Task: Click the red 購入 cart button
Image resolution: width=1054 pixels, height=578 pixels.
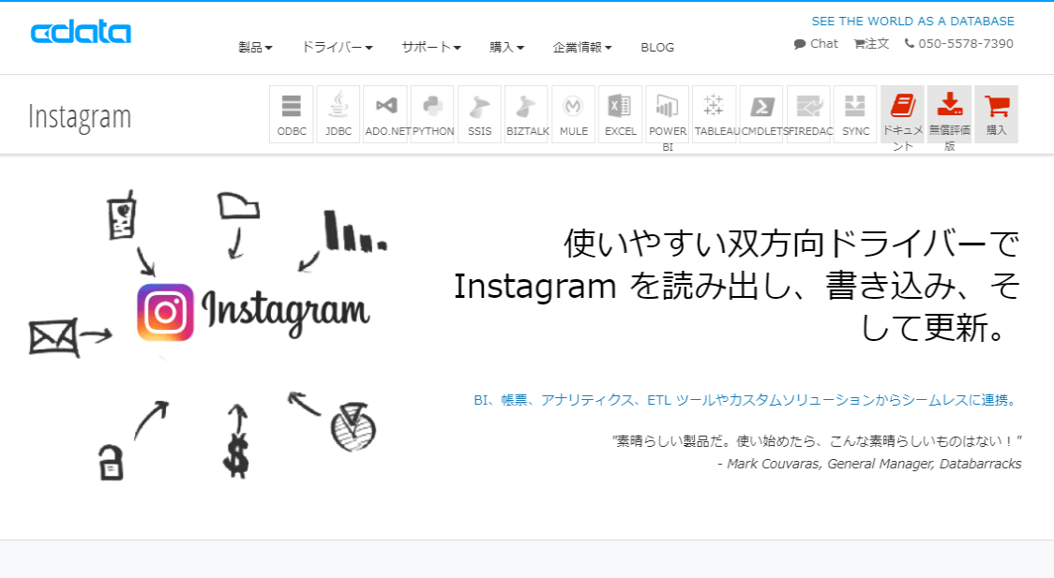Action: pos(996,114)
